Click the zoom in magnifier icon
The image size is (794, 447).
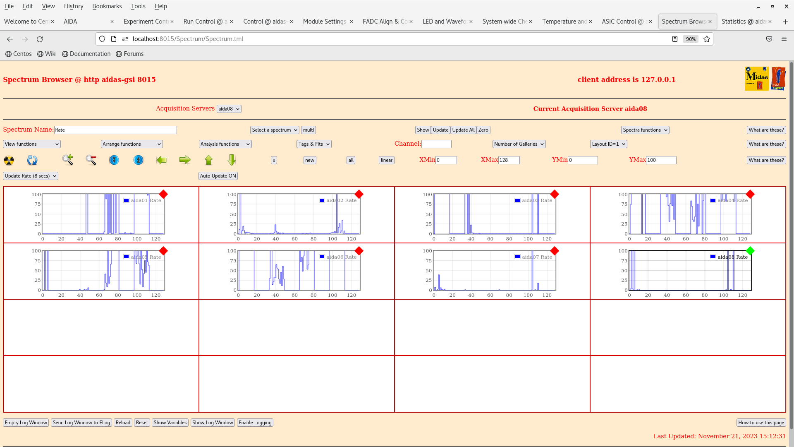click(68, 160)
